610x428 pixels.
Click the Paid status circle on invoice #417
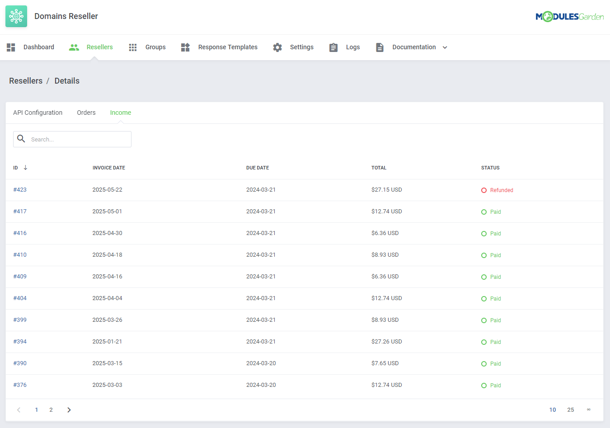[484, 212]
